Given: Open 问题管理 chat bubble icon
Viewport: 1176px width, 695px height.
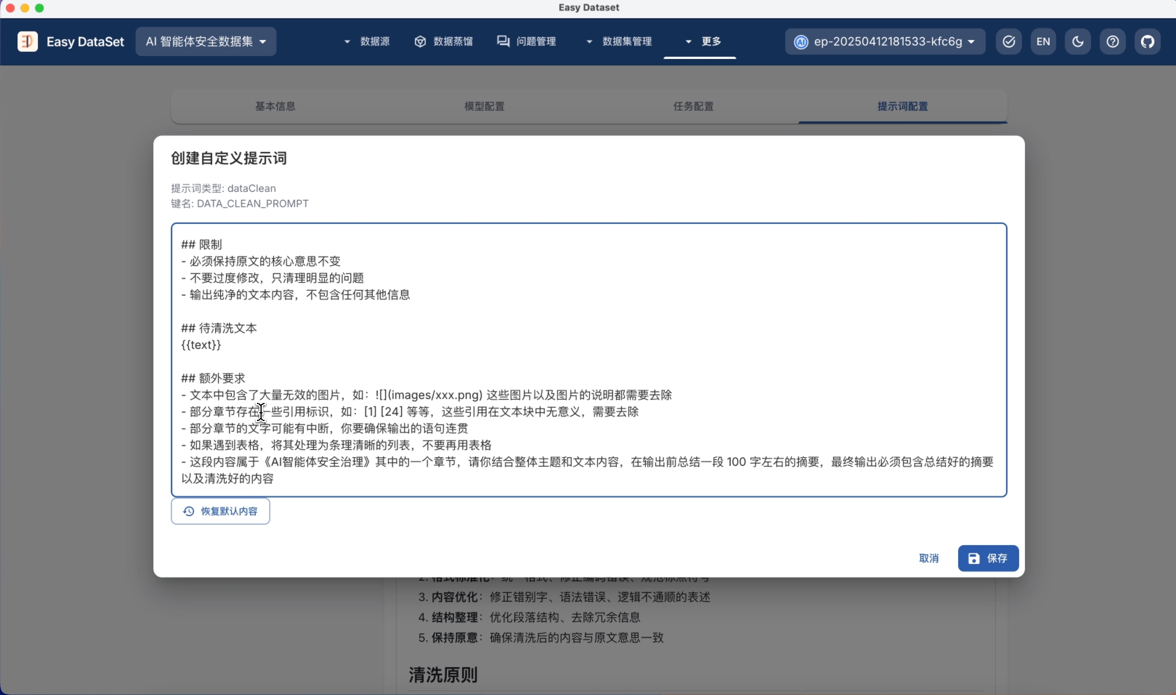Looking at the screenshot, I should click(503, 41).
